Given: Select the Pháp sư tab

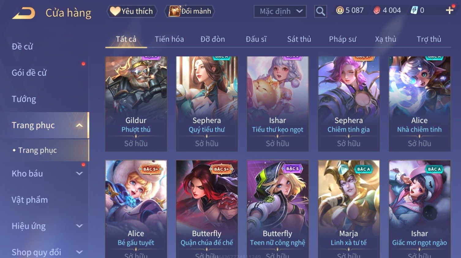Looking at the screenshot, I should pyautogui.click(x=343, y=39).
